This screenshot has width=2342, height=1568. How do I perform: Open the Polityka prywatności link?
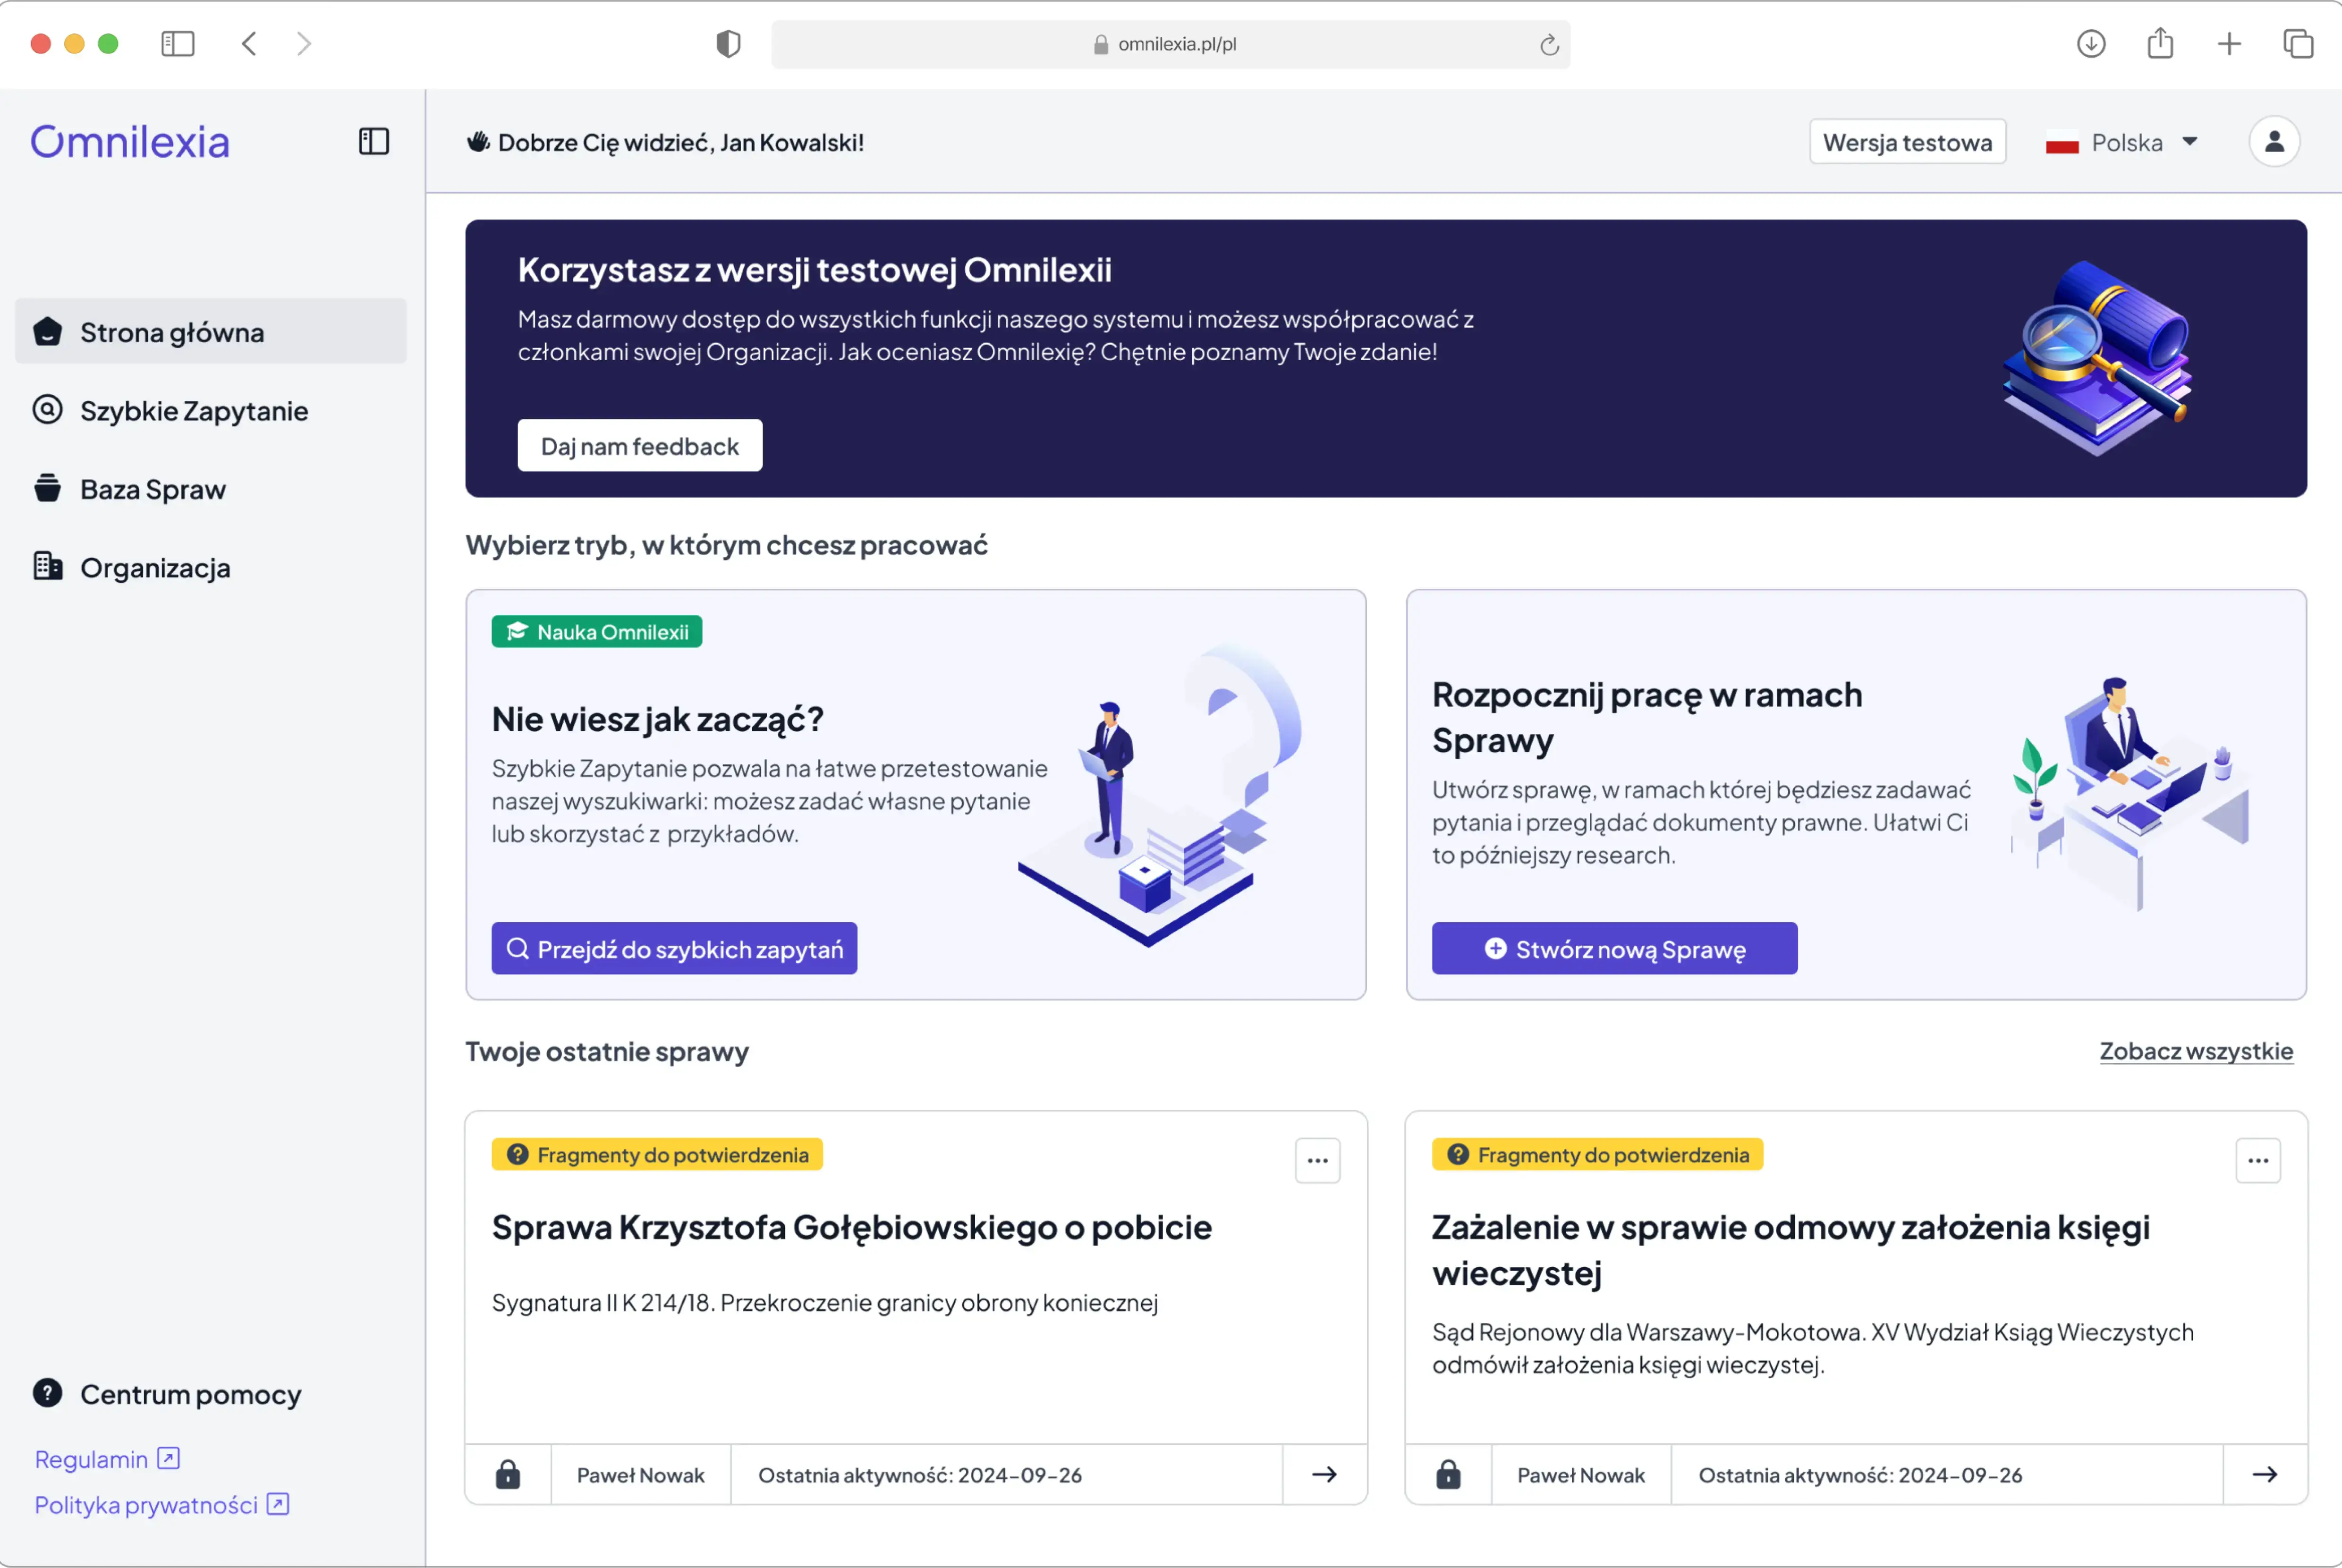[x=162, y=1505]
